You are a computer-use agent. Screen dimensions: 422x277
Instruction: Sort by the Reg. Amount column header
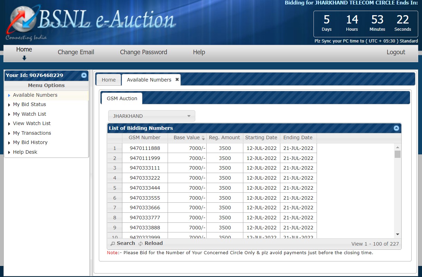[225, 138]
